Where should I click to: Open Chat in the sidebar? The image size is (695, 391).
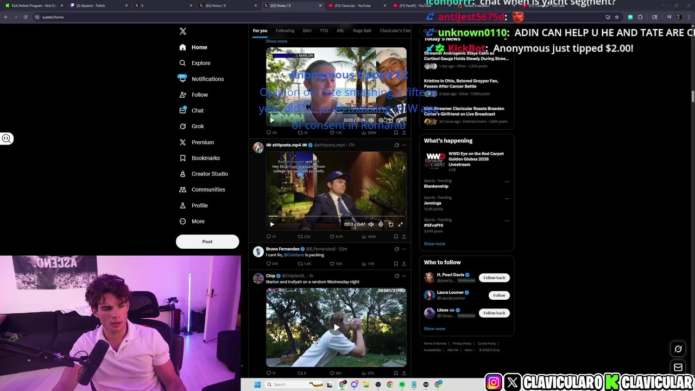pyautogui.click(x=192, y=110)
